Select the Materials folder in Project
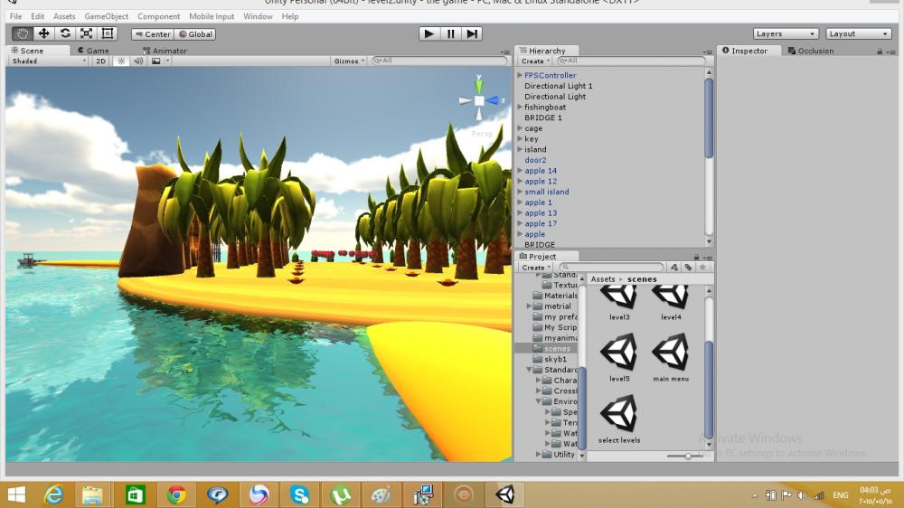The image size is (904, 508). point(554,296)
